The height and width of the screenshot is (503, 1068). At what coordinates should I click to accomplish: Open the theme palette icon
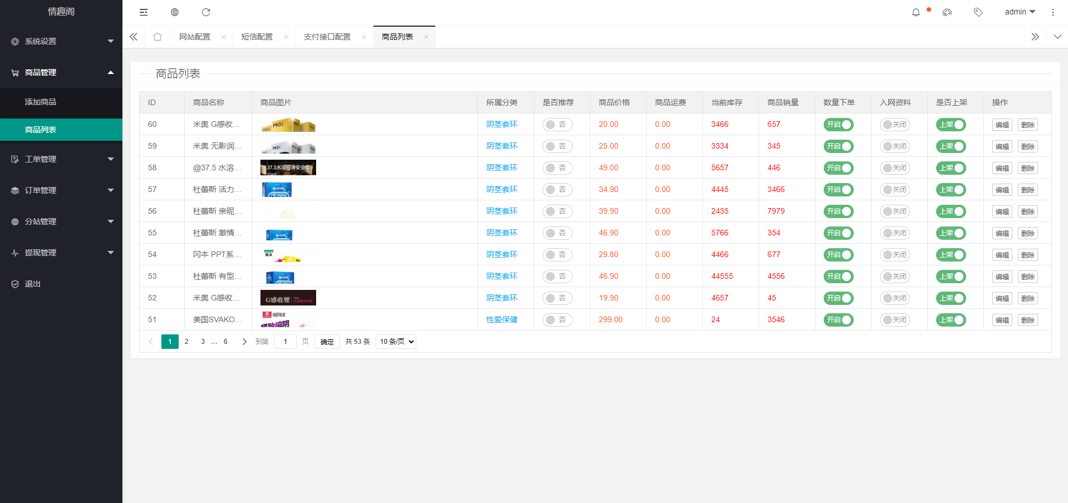[x=947, y=12]
